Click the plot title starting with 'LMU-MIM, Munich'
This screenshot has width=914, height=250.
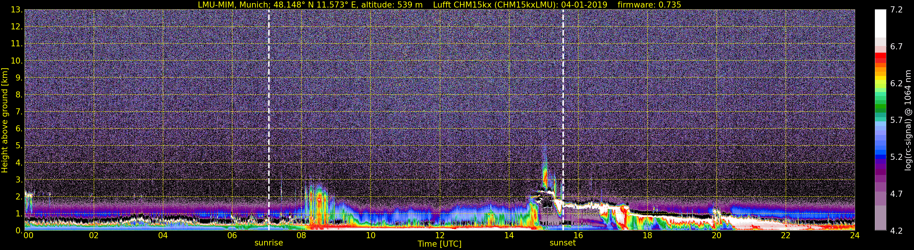[x=439, y=5]
